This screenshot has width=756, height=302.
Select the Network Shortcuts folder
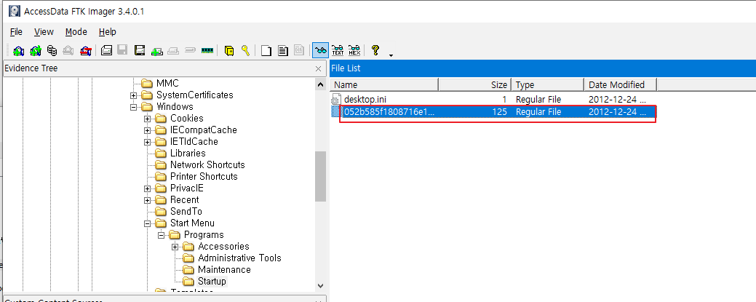tap(207, 164)
